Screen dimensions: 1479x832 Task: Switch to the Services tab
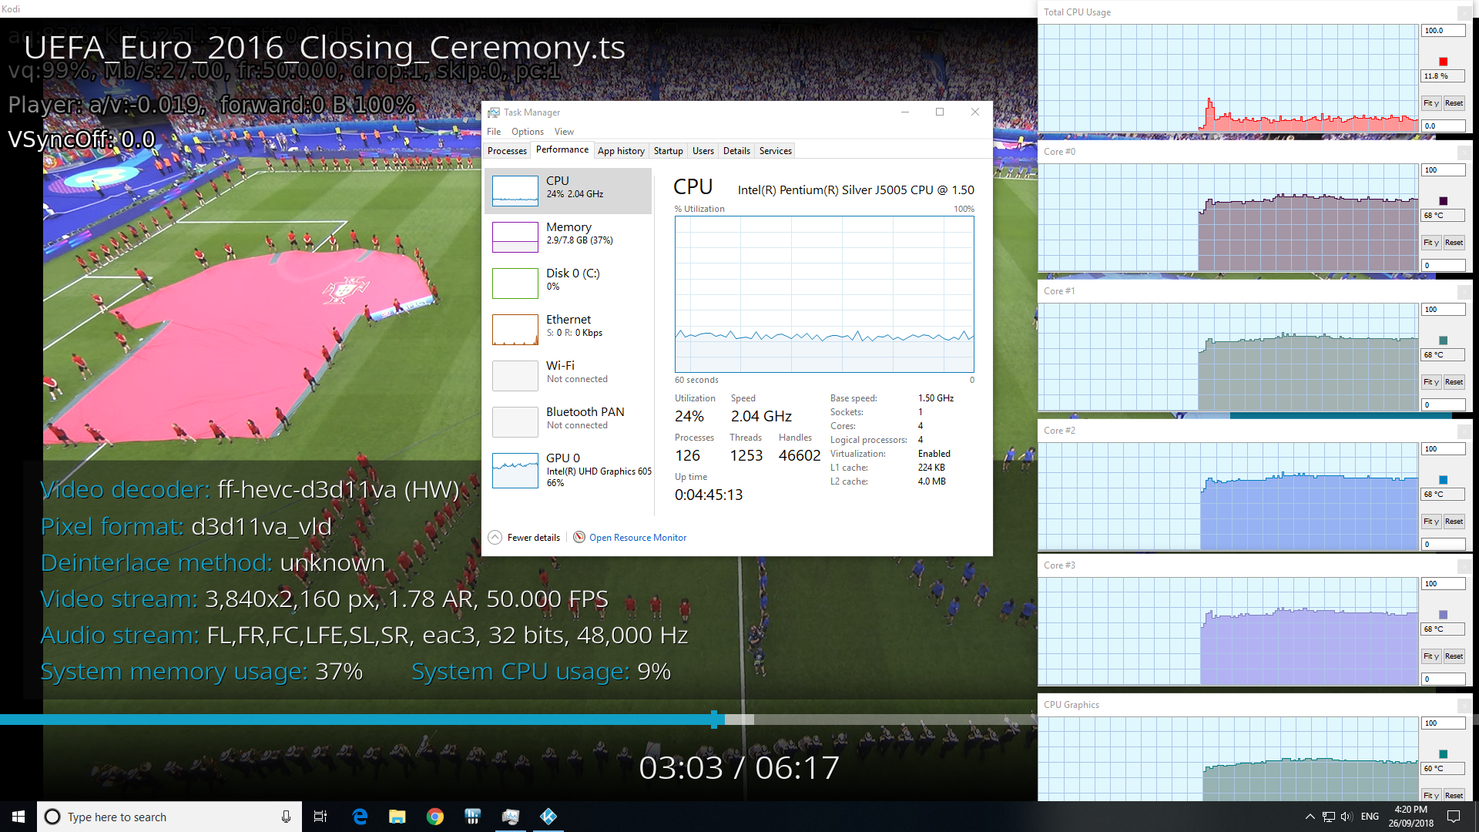coord(776,151)
